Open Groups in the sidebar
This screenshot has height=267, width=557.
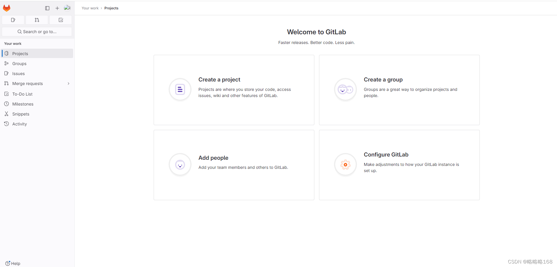coord(37,64)
